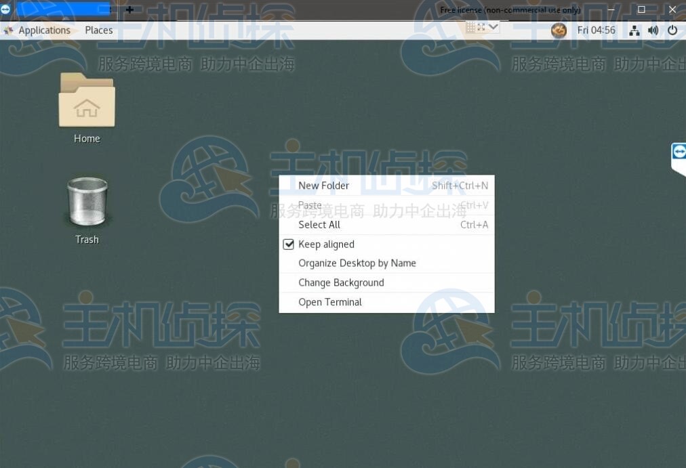
Task: Open the Places menu
Action: point(98,30)
